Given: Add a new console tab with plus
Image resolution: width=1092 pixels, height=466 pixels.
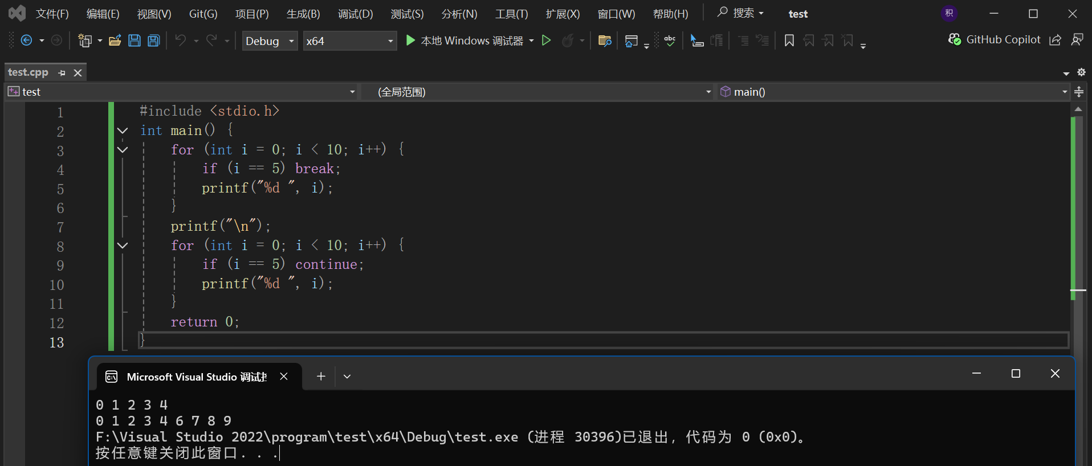Looking at the screenshot, I should (321, 376).
